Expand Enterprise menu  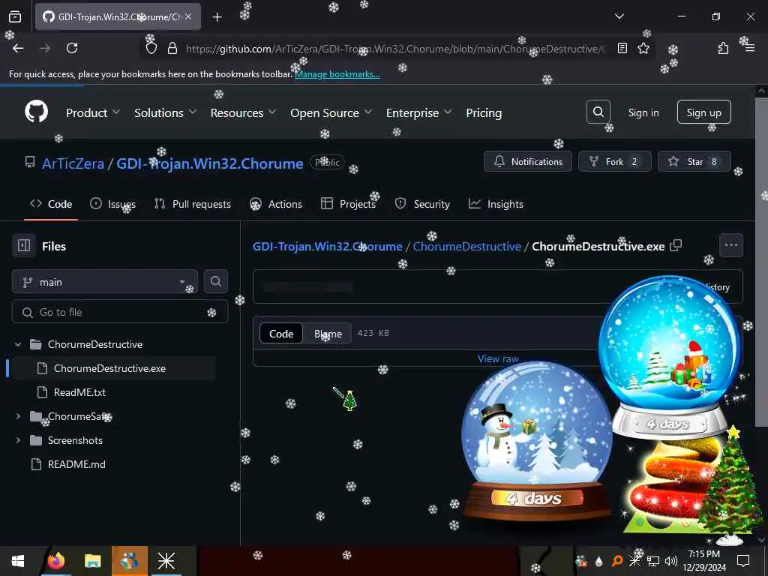(x=418, y=112)
